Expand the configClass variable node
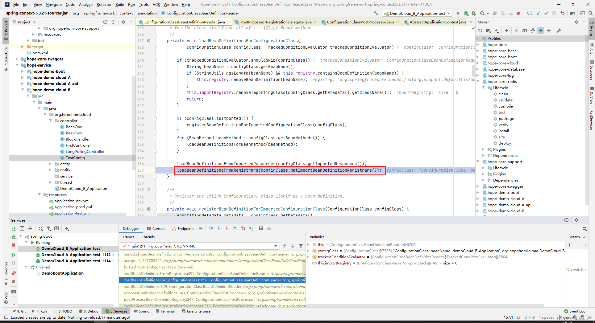Viewport: 595px width, 323px height. (308, 251)
